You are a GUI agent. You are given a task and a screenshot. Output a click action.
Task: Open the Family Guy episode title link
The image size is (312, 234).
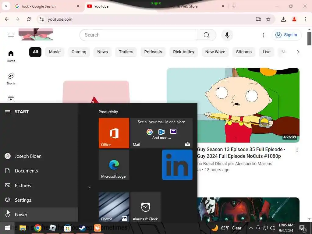pyautogui.click(x=241, y=153)
